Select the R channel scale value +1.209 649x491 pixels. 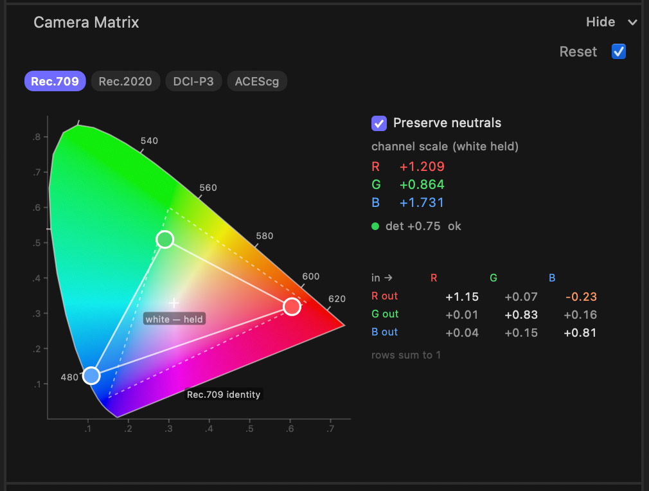(422, 166)
